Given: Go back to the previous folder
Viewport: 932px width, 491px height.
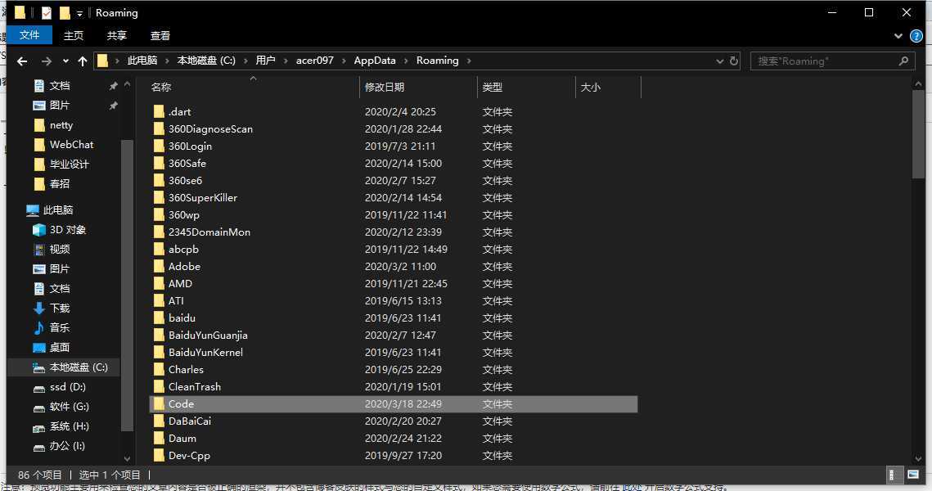Looking at the screenshot, I should (x=22, y=61).
